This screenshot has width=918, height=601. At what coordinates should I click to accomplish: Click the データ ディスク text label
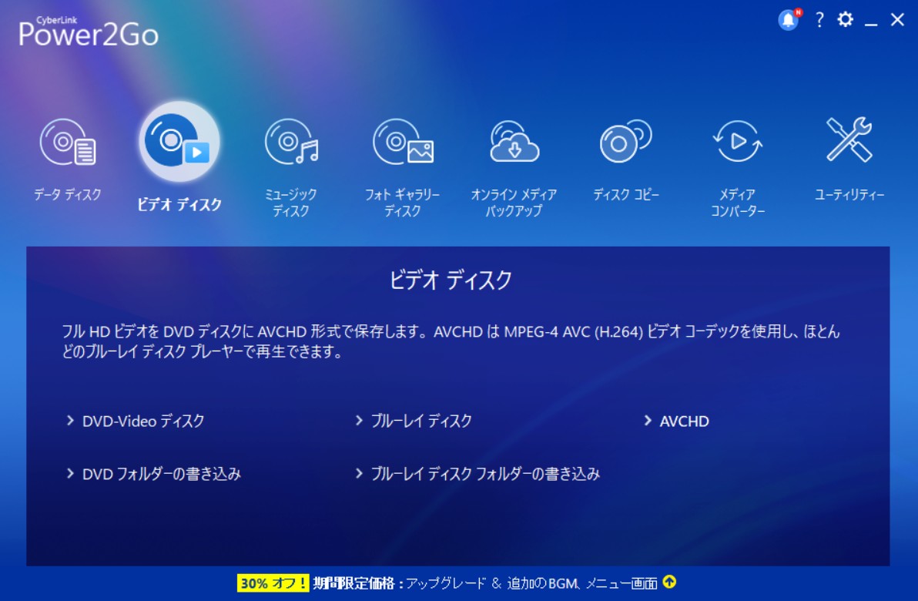click(x=67, y=194)
